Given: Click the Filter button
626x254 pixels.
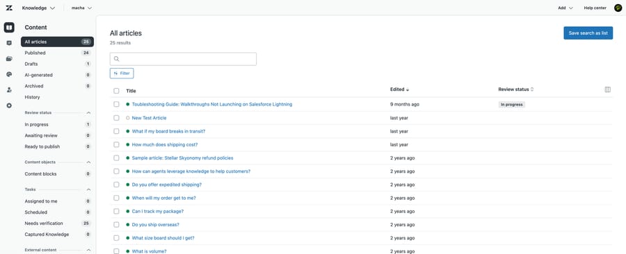Looking at the screenshot, I should 122,74.
